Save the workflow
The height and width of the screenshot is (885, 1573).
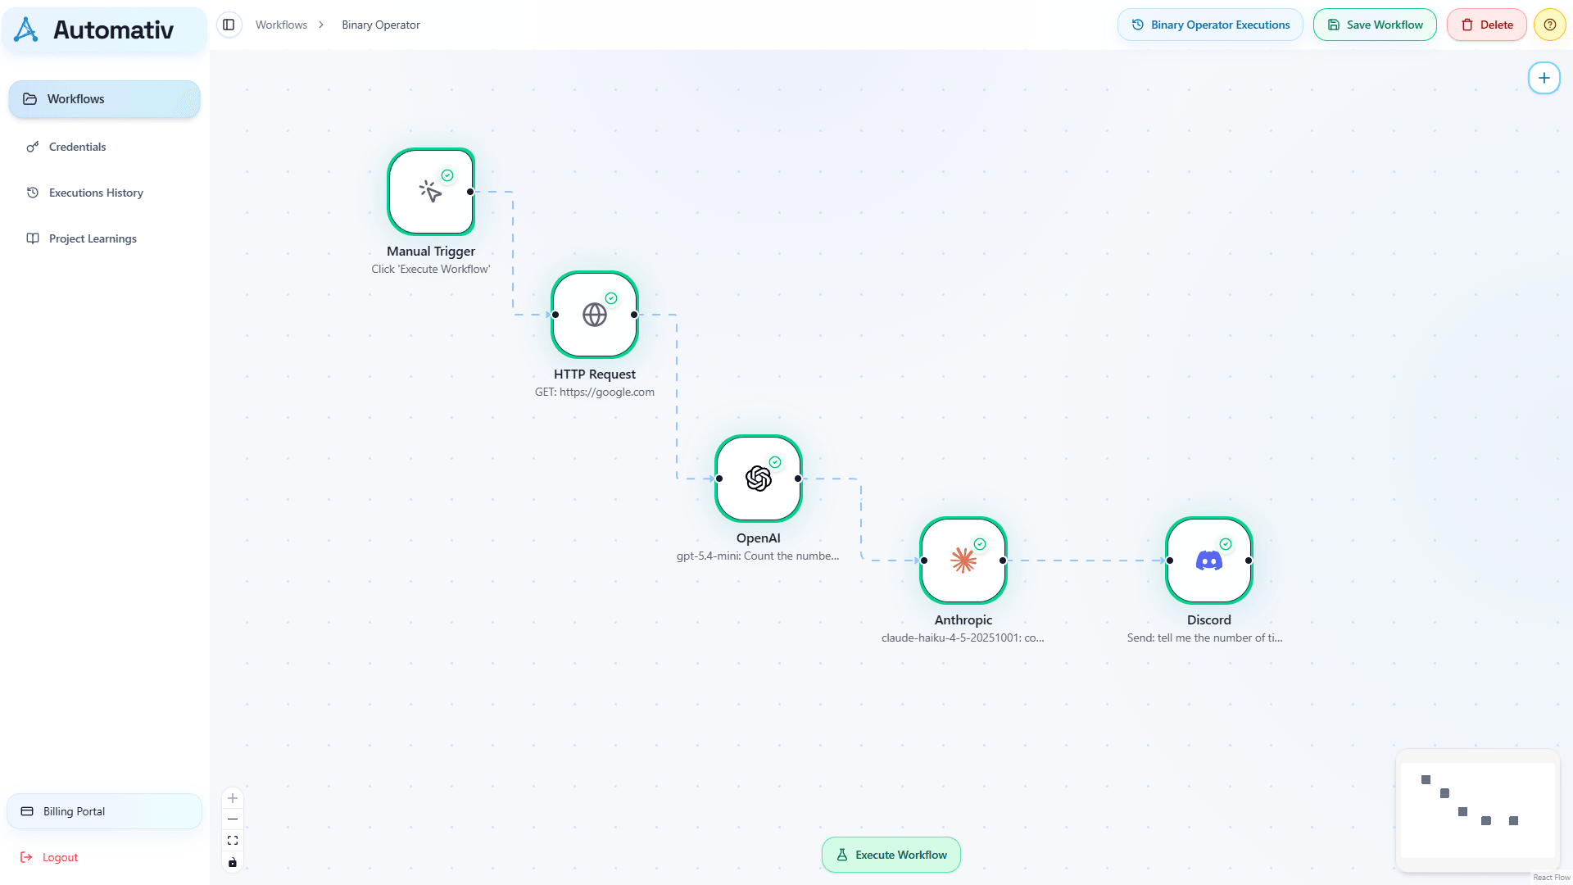(1375, 25)
